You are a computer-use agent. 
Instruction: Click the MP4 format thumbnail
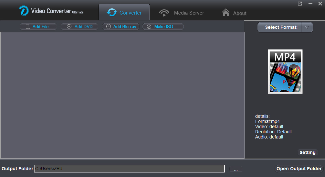pos(285,72)
